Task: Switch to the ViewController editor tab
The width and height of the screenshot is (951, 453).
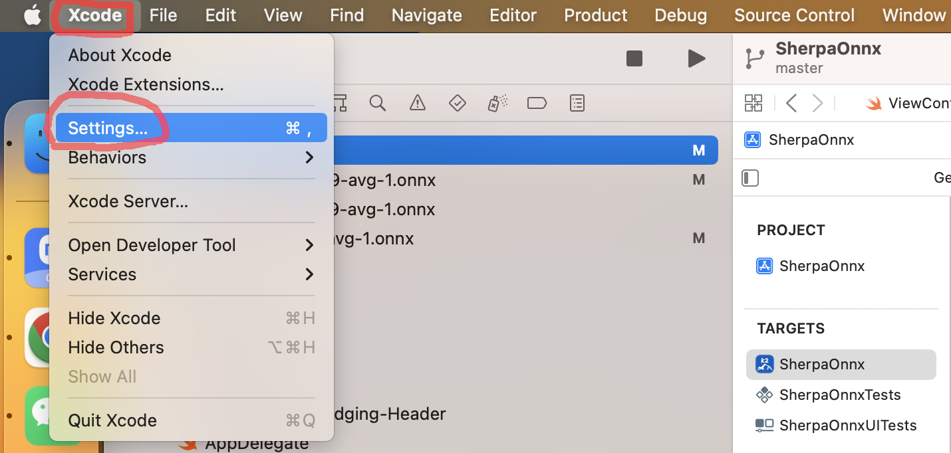Action: (908, 103)
